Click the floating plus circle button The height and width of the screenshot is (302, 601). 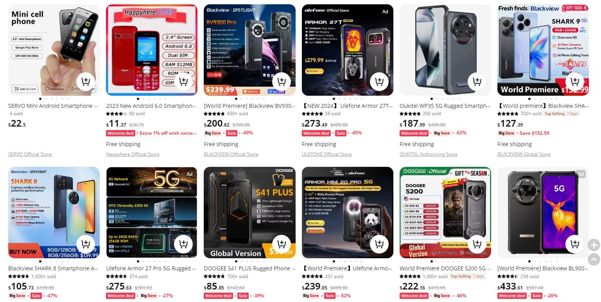(x=594, y=245)
